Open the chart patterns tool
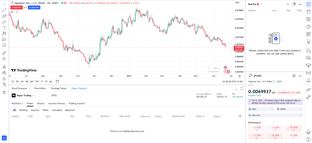This screenshot has width=312, height=143. tap(4, 34)
